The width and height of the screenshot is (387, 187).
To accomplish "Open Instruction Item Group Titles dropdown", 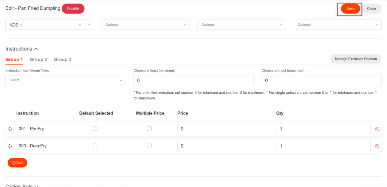I will (65, 80).
